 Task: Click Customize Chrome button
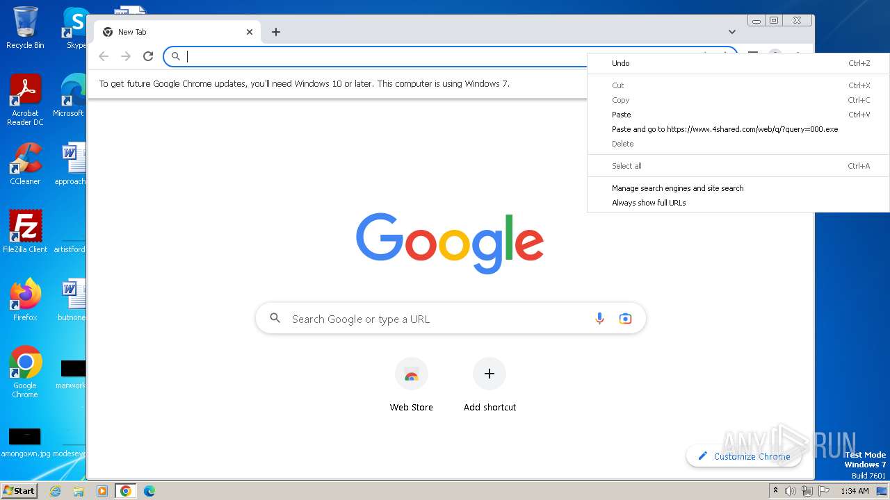point(743,456)
